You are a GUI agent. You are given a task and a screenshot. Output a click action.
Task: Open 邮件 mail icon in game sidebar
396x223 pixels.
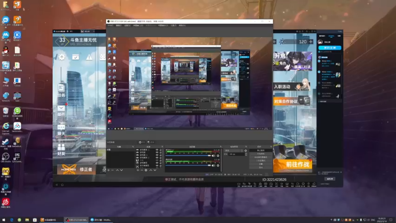click(x=61, y=111)
